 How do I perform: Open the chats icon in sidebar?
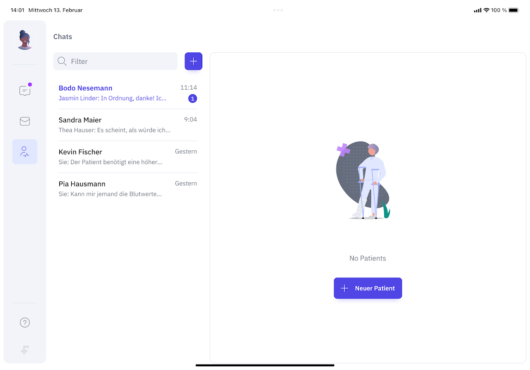25,91
